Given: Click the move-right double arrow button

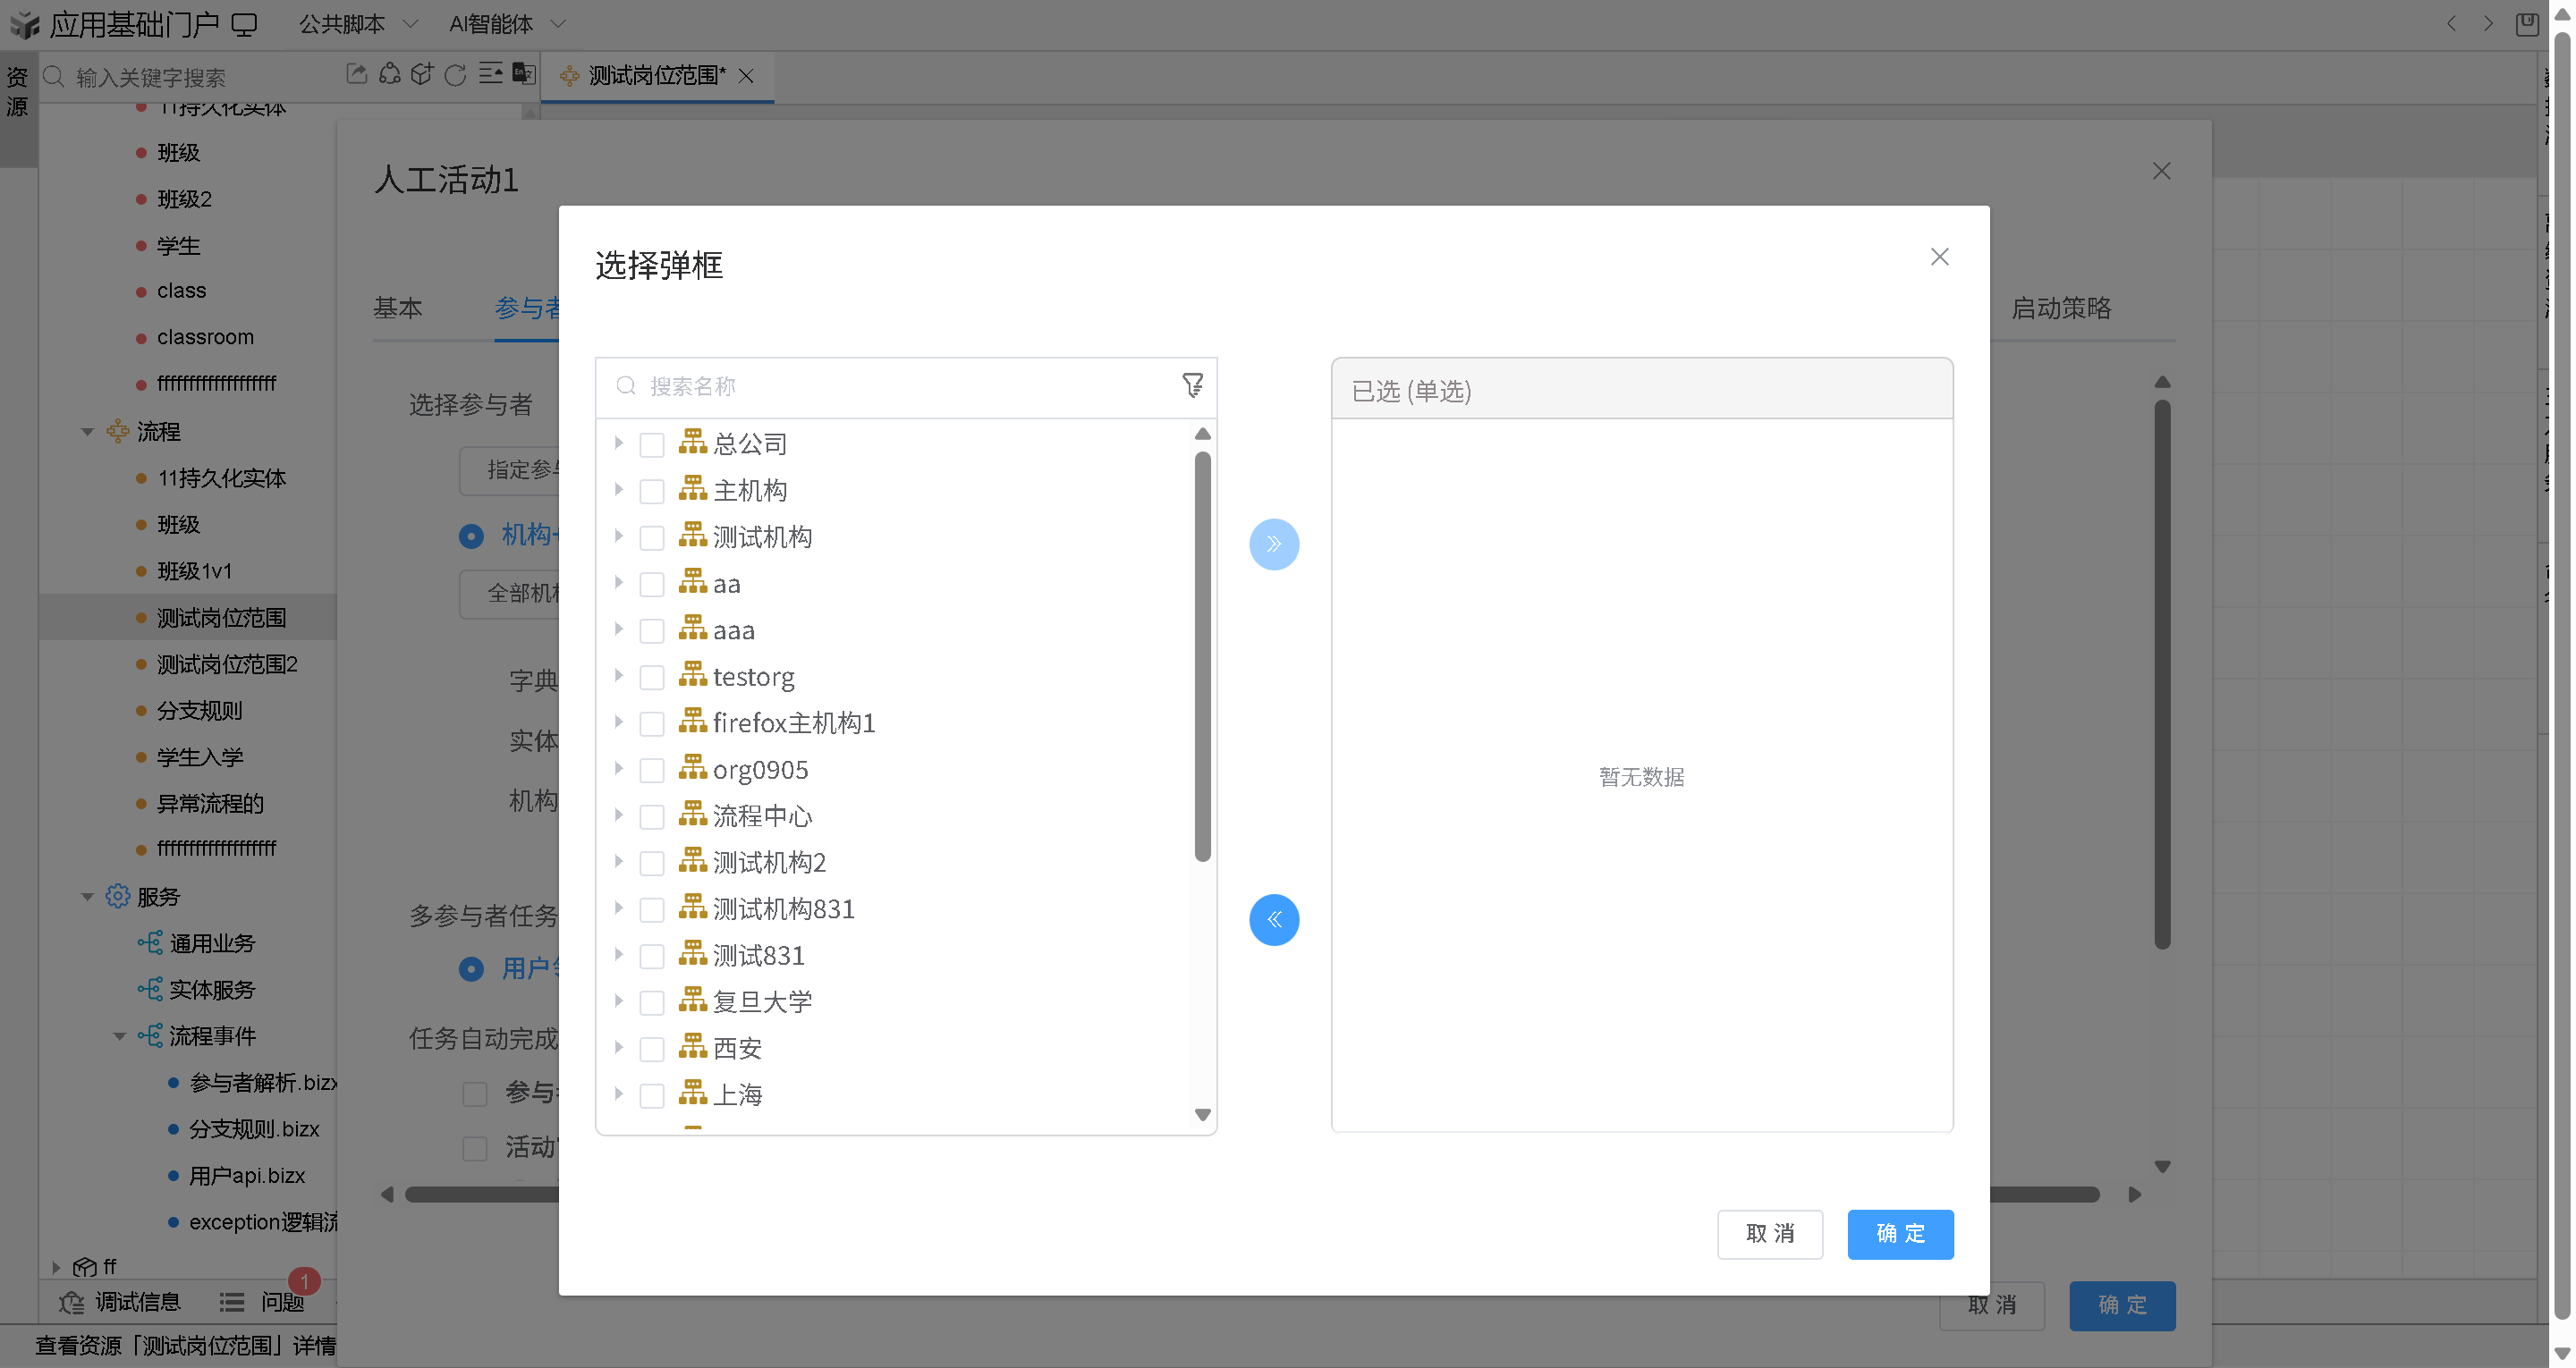Looking at the screenshot, I should pyautogui.click(x=1273, y=544).
